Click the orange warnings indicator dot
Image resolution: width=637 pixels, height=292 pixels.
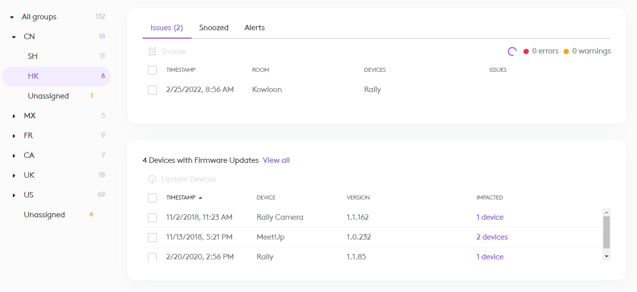566,51
